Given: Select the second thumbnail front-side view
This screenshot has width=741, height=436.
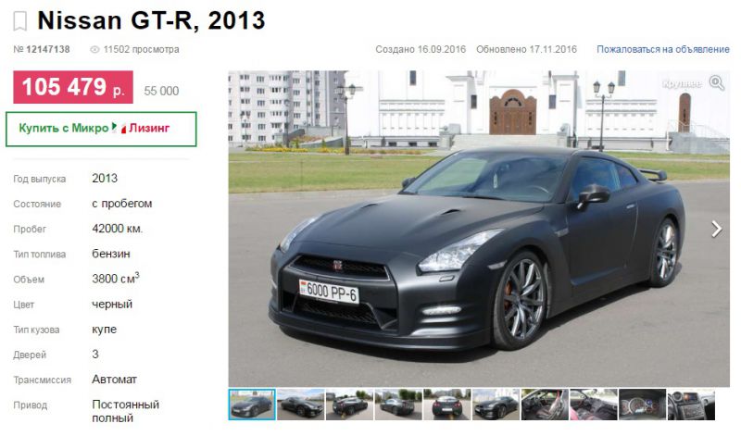Looking at the screenshot, I should 300,405.
